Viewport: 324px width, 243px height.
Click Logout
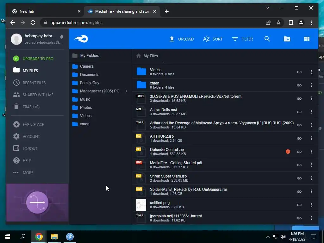click(x=25, y=148)
